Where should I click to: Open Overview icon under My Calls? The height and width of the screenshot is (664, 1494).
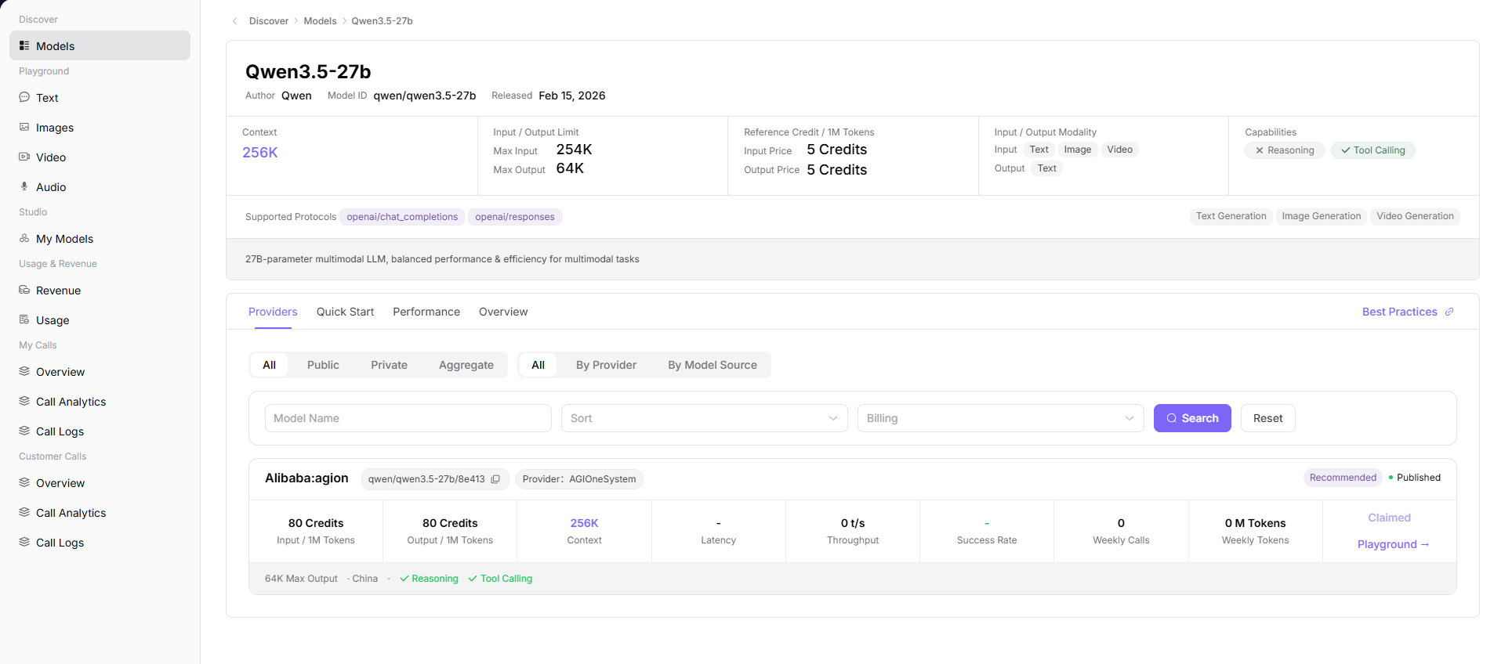click(24, 371)
